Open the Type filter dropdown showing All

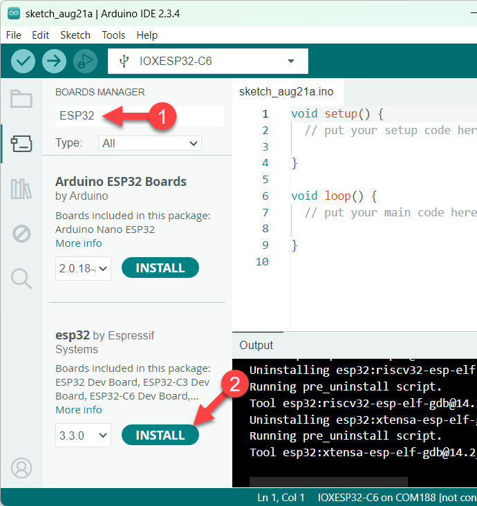150,143
